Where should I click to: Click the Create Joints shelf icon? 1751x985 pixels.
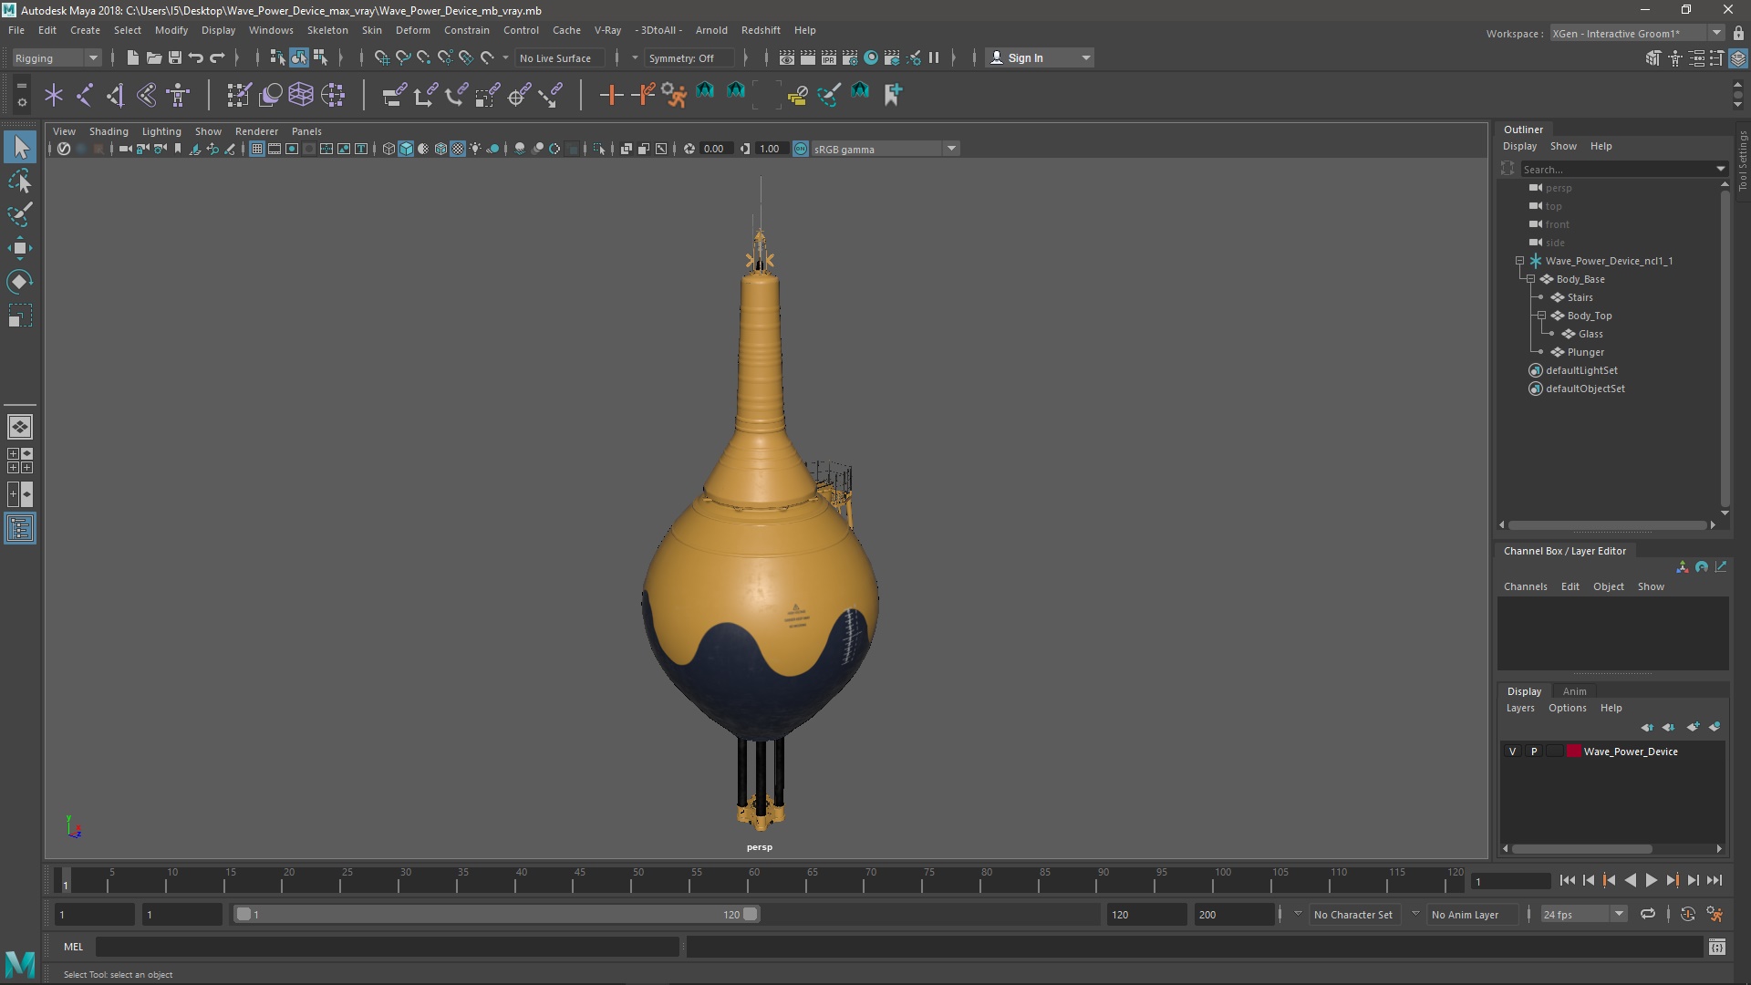pos(85,95)
